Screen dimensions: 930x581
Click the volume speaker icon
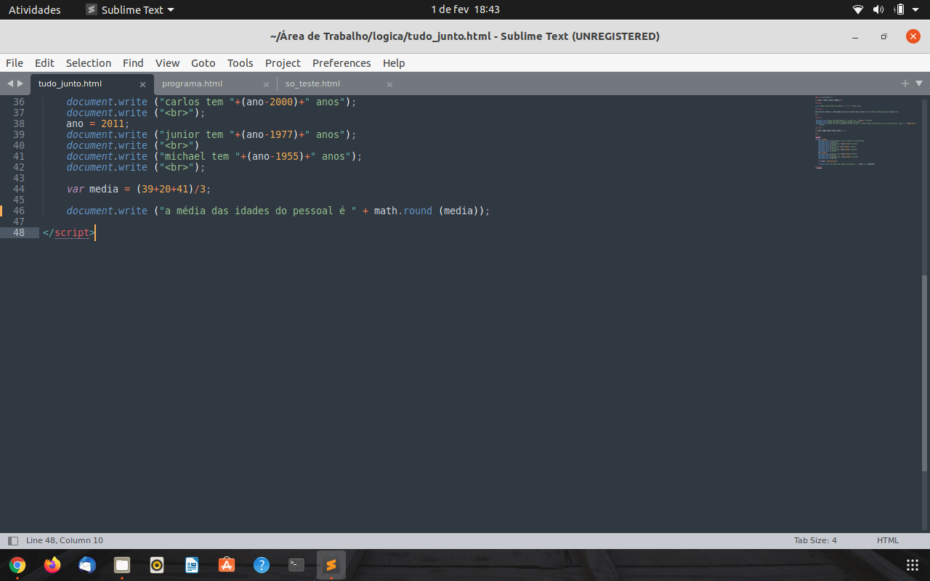click(878, 9)
